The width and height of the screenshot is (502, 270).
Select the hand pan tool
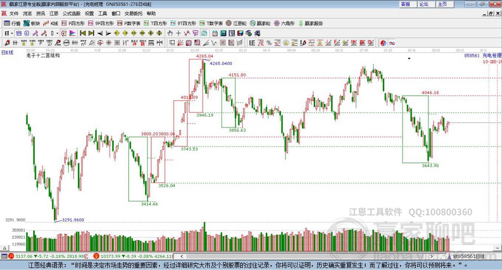coord(170,33)
